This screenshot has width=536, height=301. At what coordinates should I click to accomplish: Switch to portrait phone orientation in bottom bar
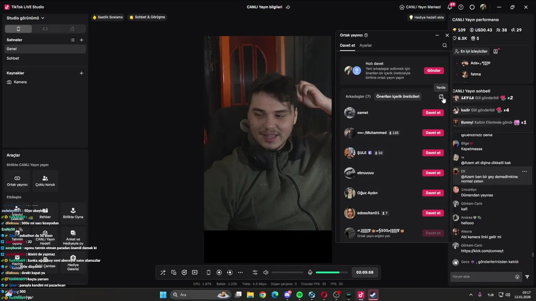pyautogui.click(x=209, y=273)
